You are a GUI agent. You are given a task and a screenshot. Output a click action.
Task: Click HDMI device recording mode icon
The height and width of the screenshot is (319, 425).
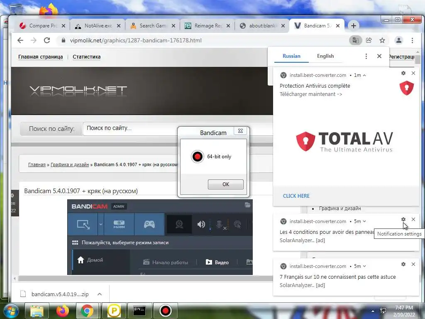pos(119,224)
